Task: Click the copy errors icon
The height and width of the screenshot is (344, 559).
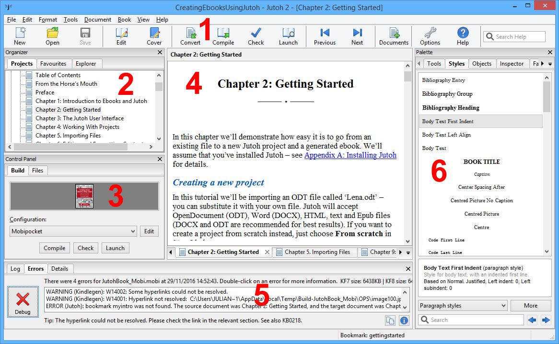Action: [x=390, y=321]
